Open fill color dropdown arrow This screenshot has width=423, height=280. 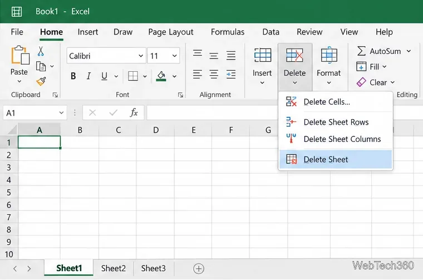coord(175,77)
